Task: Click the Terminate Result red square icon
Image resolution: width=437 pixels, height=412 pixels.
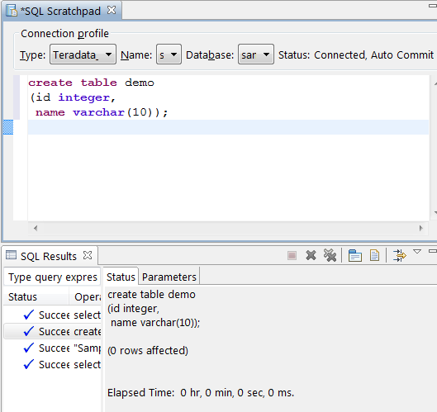Action: click(x=292, y=255)
